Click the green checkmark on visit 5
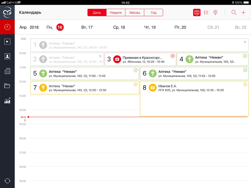The height and width of the screenshot is (188, 251). (x=136, y=70)
